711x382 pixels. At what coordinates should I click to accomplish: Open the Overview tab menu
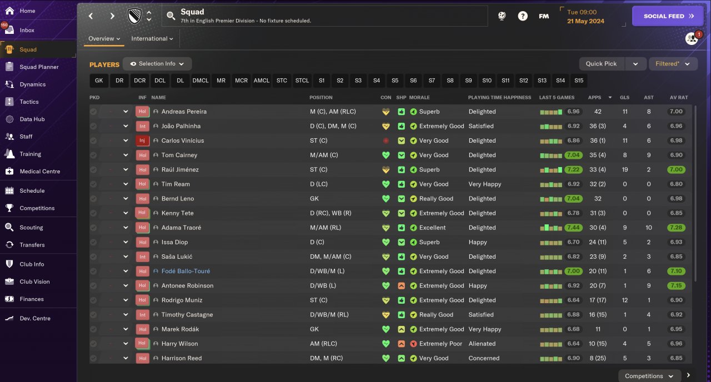point(104,39)
